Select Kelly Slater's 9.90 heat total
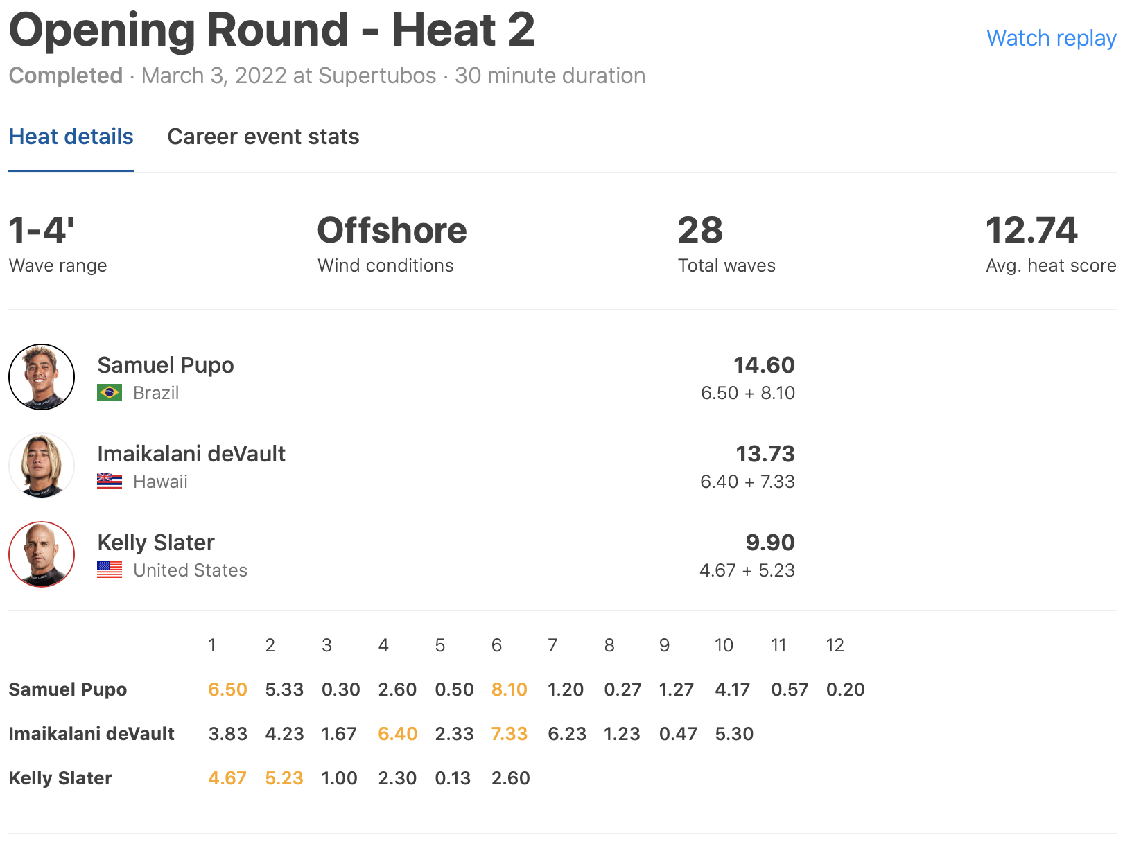 [769, 543]
